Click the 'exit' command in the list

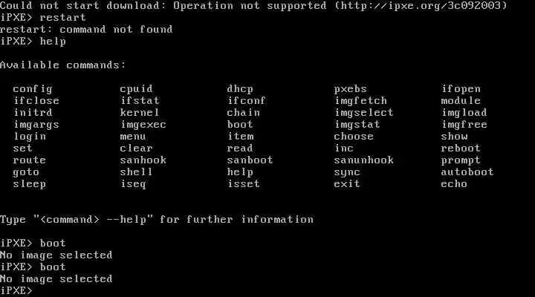point(347,184)
